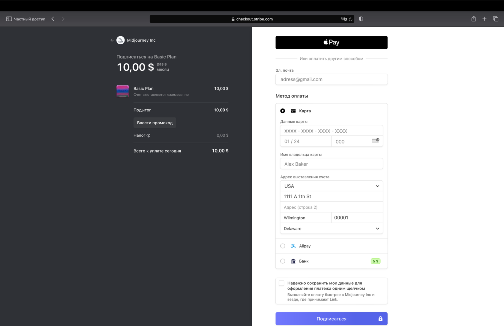The width and height of the screenshot is (504, 326).
Task: Click the 0,00 $ tax amount
Action: (223, 135)
